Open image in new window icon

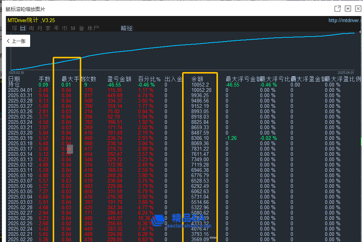337,9
